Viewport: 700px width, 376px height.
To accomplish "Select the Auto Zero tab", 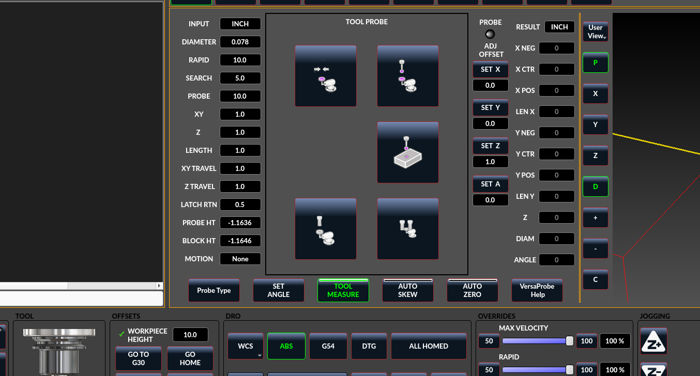I will point(472,290).
